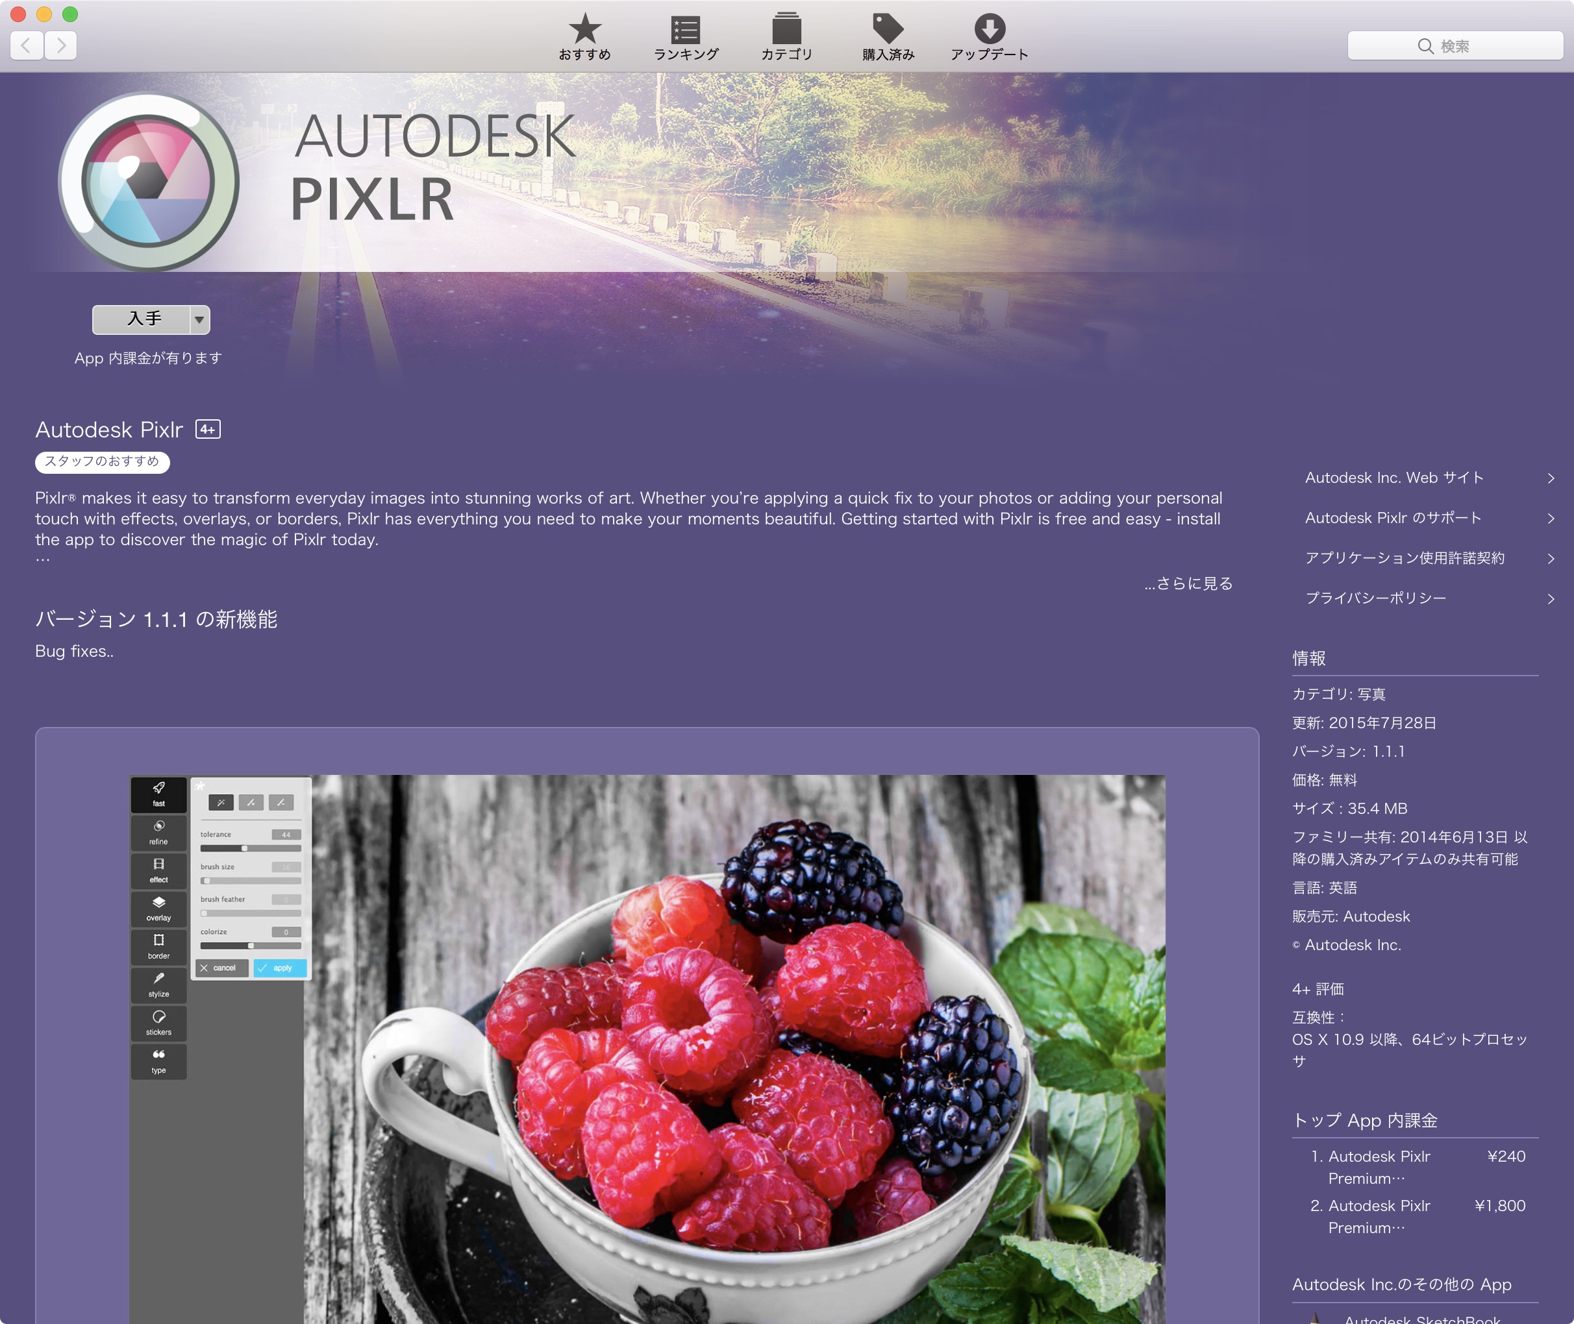Viewport: 1574px width, 1324px height.
Task: Click the 4+ 評価 rating line
Action: [x=1318, y=989]
